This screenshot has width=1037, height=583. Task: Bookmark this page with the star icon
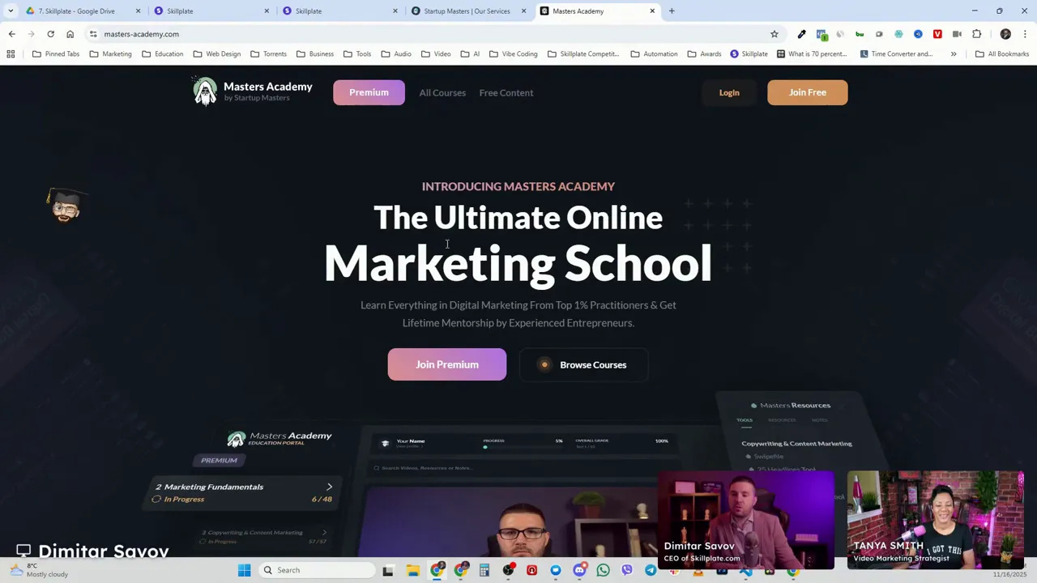774,34
